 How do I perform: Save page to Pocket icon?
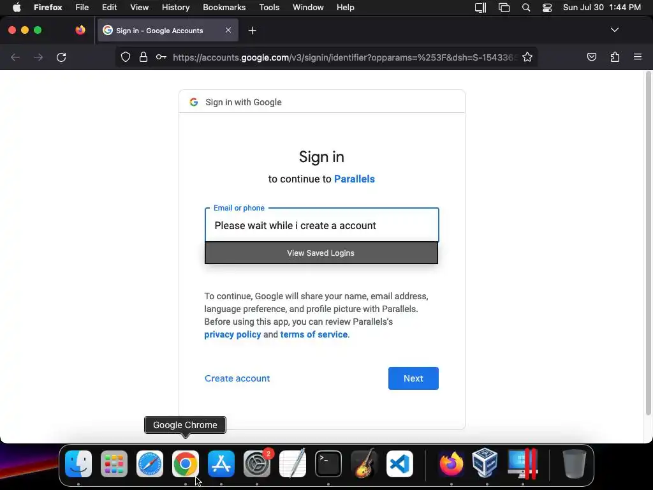coord(591,57)
